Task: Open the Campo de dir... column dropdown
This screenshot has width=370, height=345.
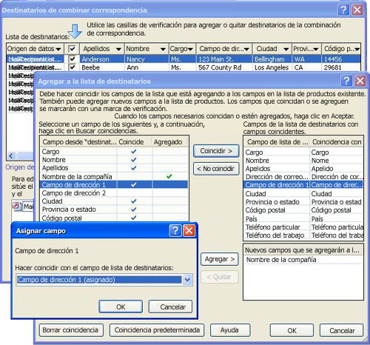Action: click(246, 49)
